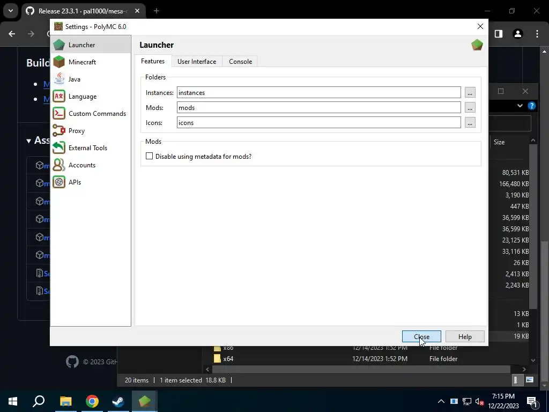Click the Instances folder path field

coord(318,92)
